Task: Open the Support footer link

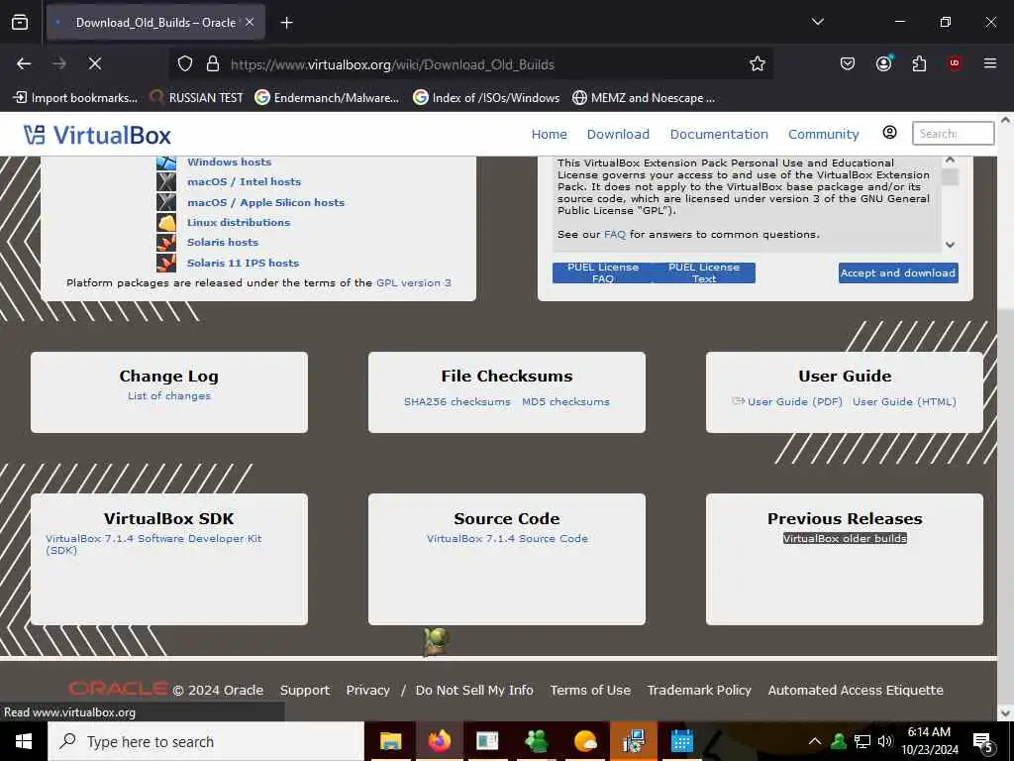Action: click(x=305, y=691)
